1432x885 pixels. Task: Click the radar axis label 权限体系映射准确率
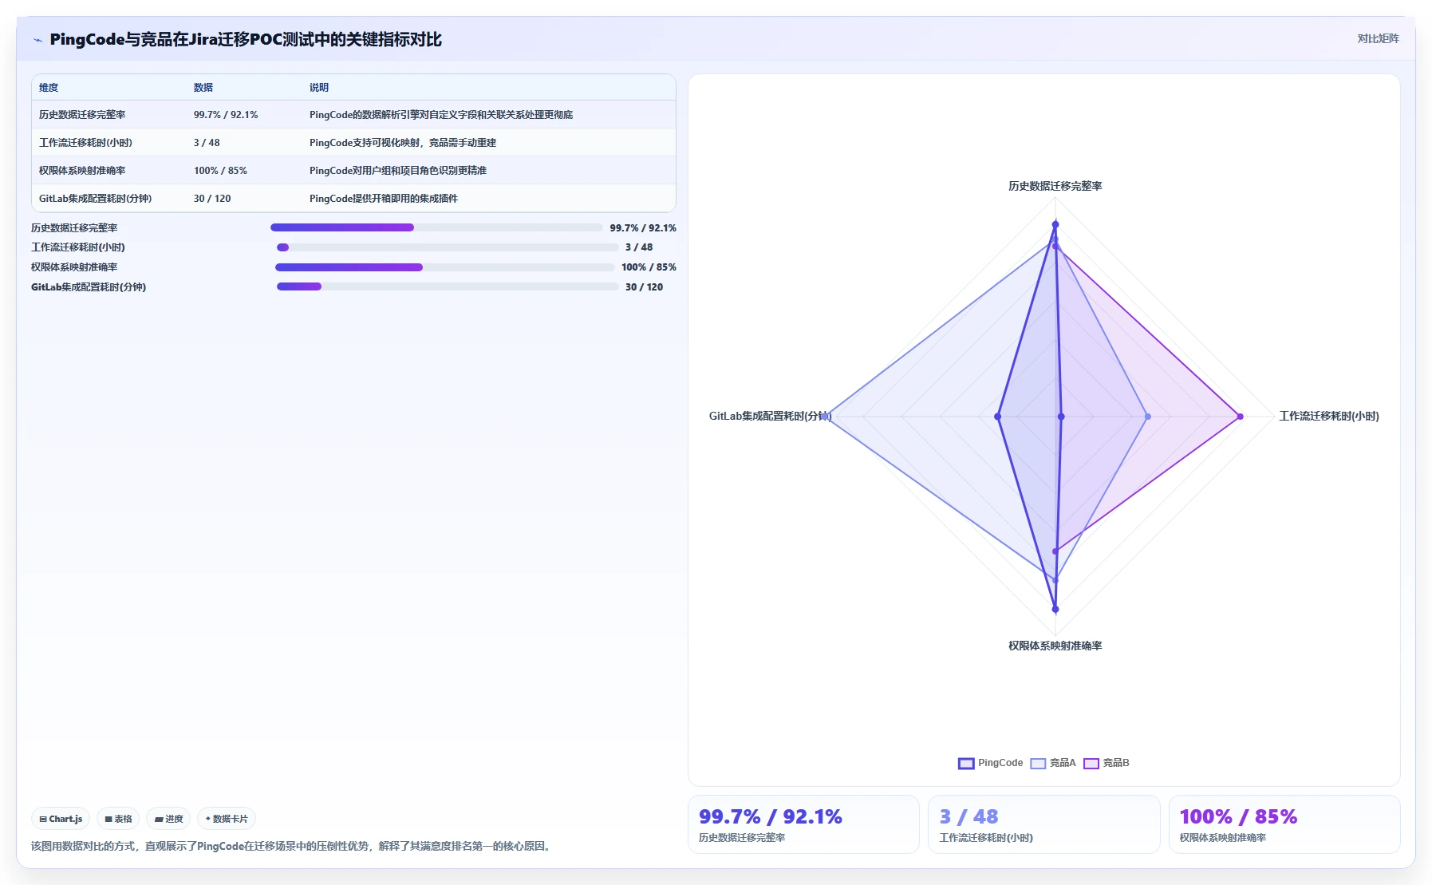[x=1055, y=646]
